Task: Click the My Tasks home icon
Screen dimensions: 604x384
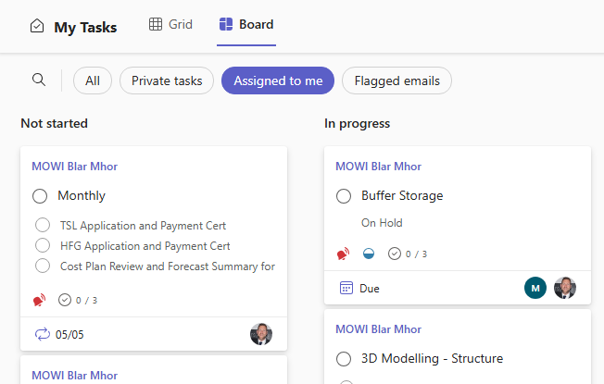Action: click(37, 26)
